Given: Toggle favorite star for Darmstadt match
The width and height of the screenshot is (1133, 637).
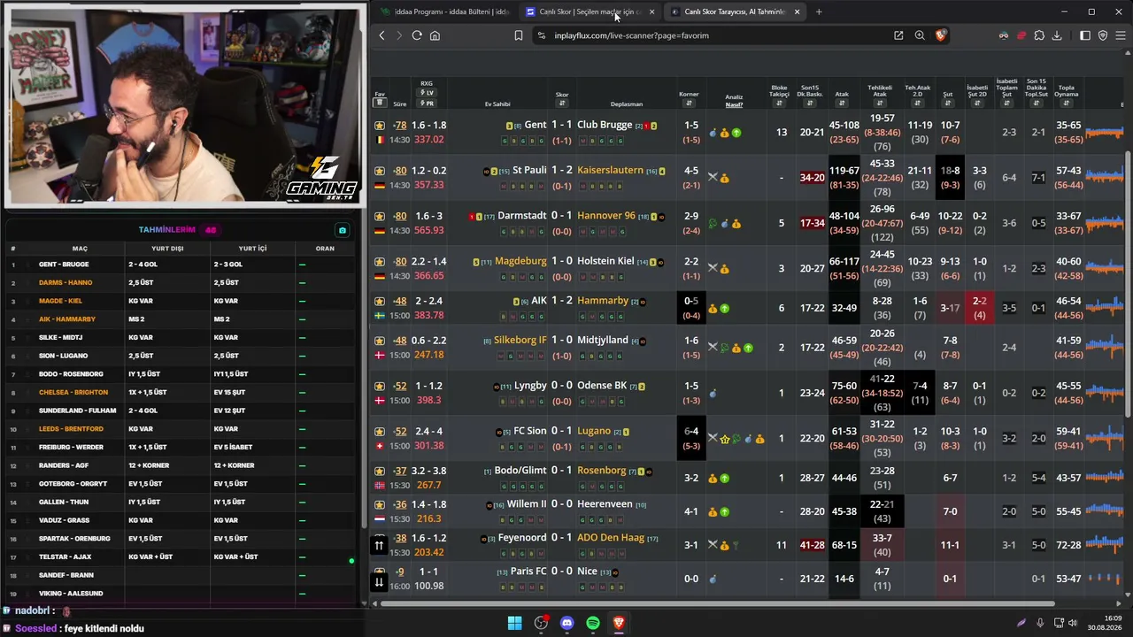Looking at the screenshot, I should click(380, 216).
